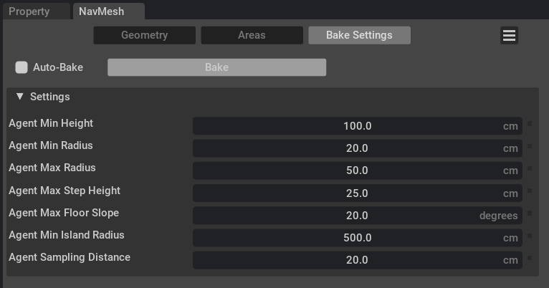The height and width of the screenshot is (288, 549).
Task: Click the square marker beside Agent Max Radius
Action: point(530,168)
